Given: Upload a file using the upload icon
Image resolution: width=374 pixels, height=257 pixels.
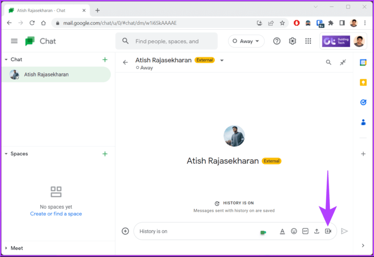Looking at the screenshot, I should [x=317, y=231].
